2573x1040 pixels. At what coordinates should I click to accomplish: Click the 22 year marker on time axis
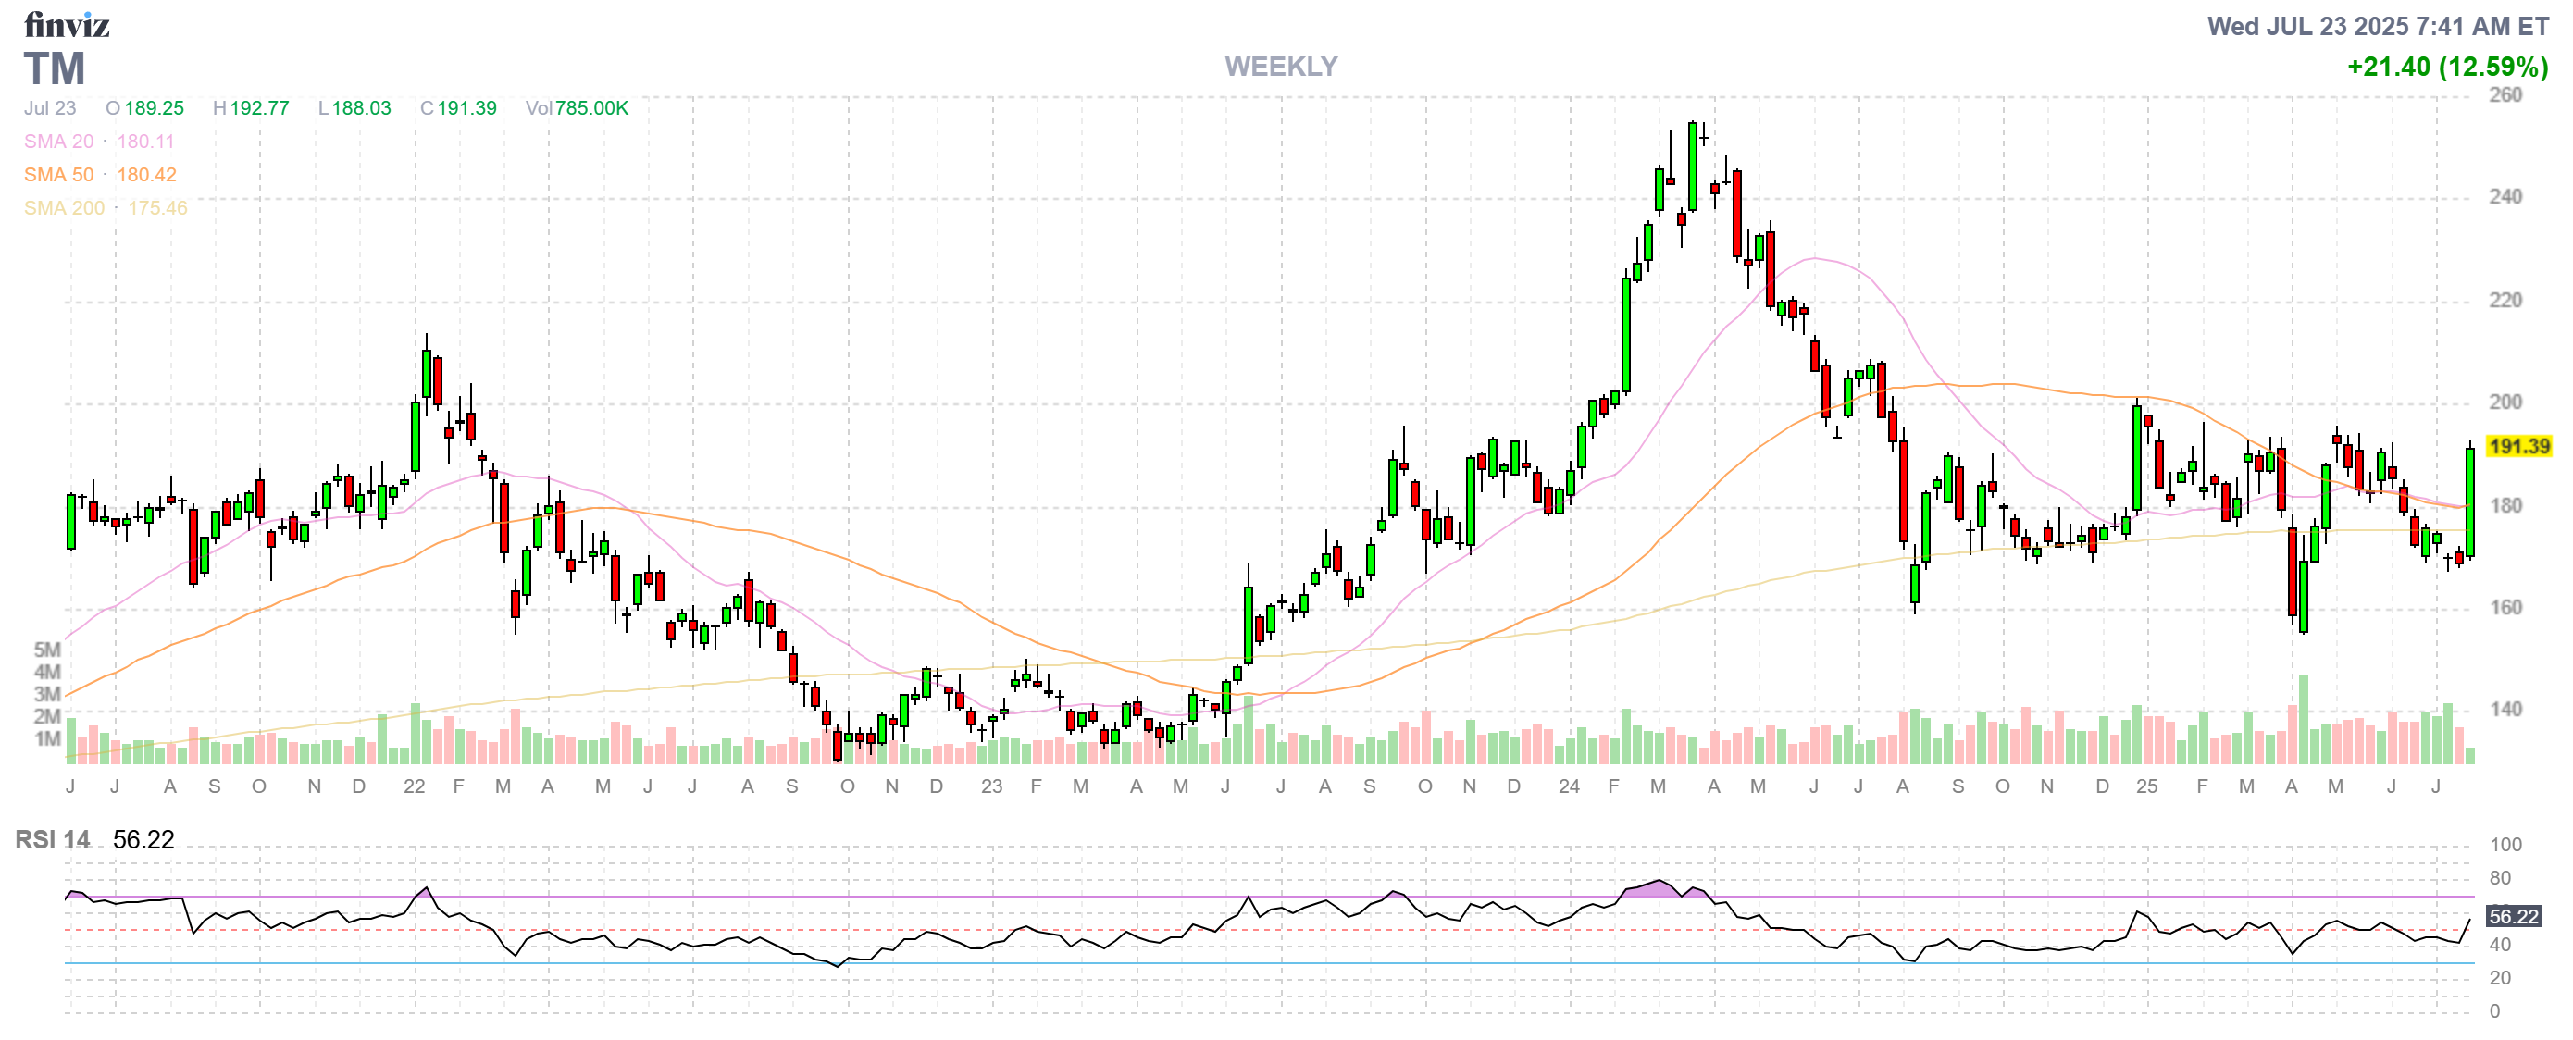(x=414, y=786)
